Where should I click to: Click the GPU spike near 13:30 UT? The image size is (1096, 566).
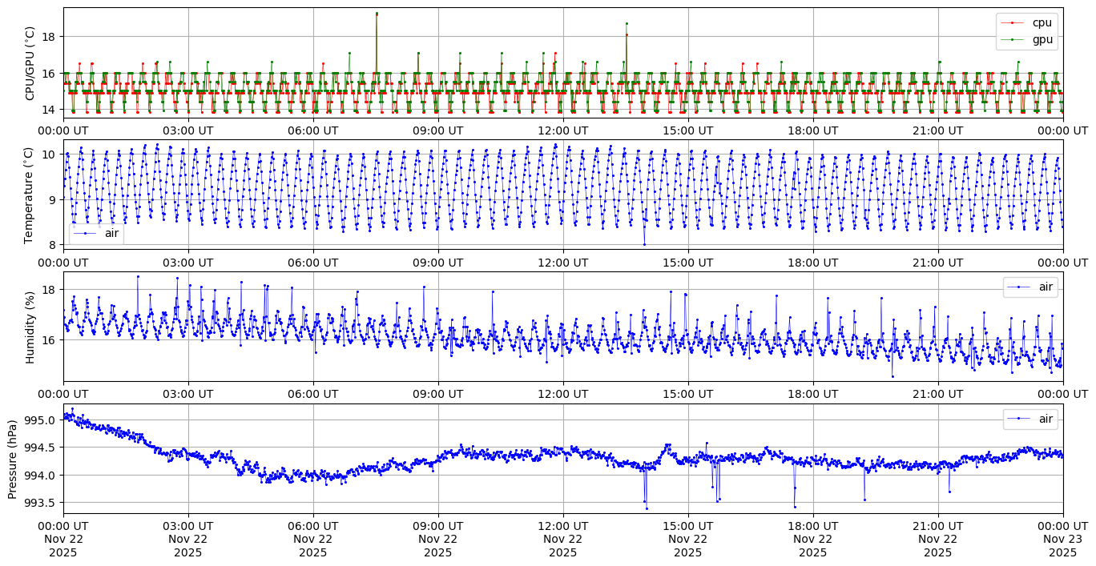pyautogui.click(x=627, y=23)
